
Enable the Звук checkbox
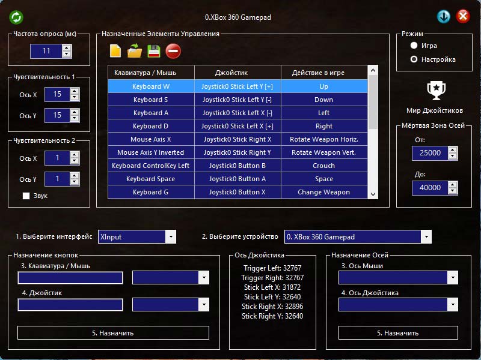pos(26,196)
